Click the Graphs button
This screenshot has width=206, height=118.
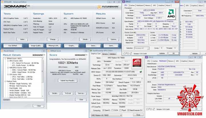tap(72, 46)
